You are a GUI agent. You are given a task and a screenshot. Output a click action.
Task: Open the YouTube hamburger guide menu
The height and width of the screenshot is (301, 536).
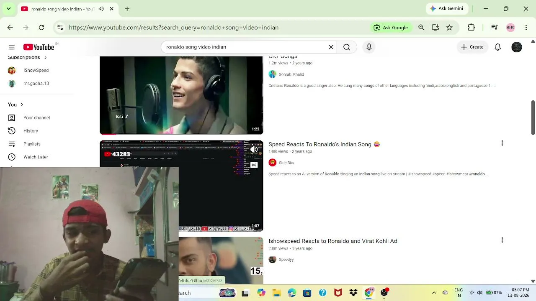pos(12,47)
